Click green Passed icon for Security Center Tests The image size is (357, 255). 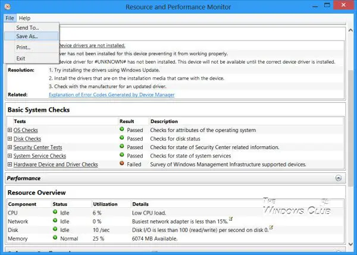point(122,146)
